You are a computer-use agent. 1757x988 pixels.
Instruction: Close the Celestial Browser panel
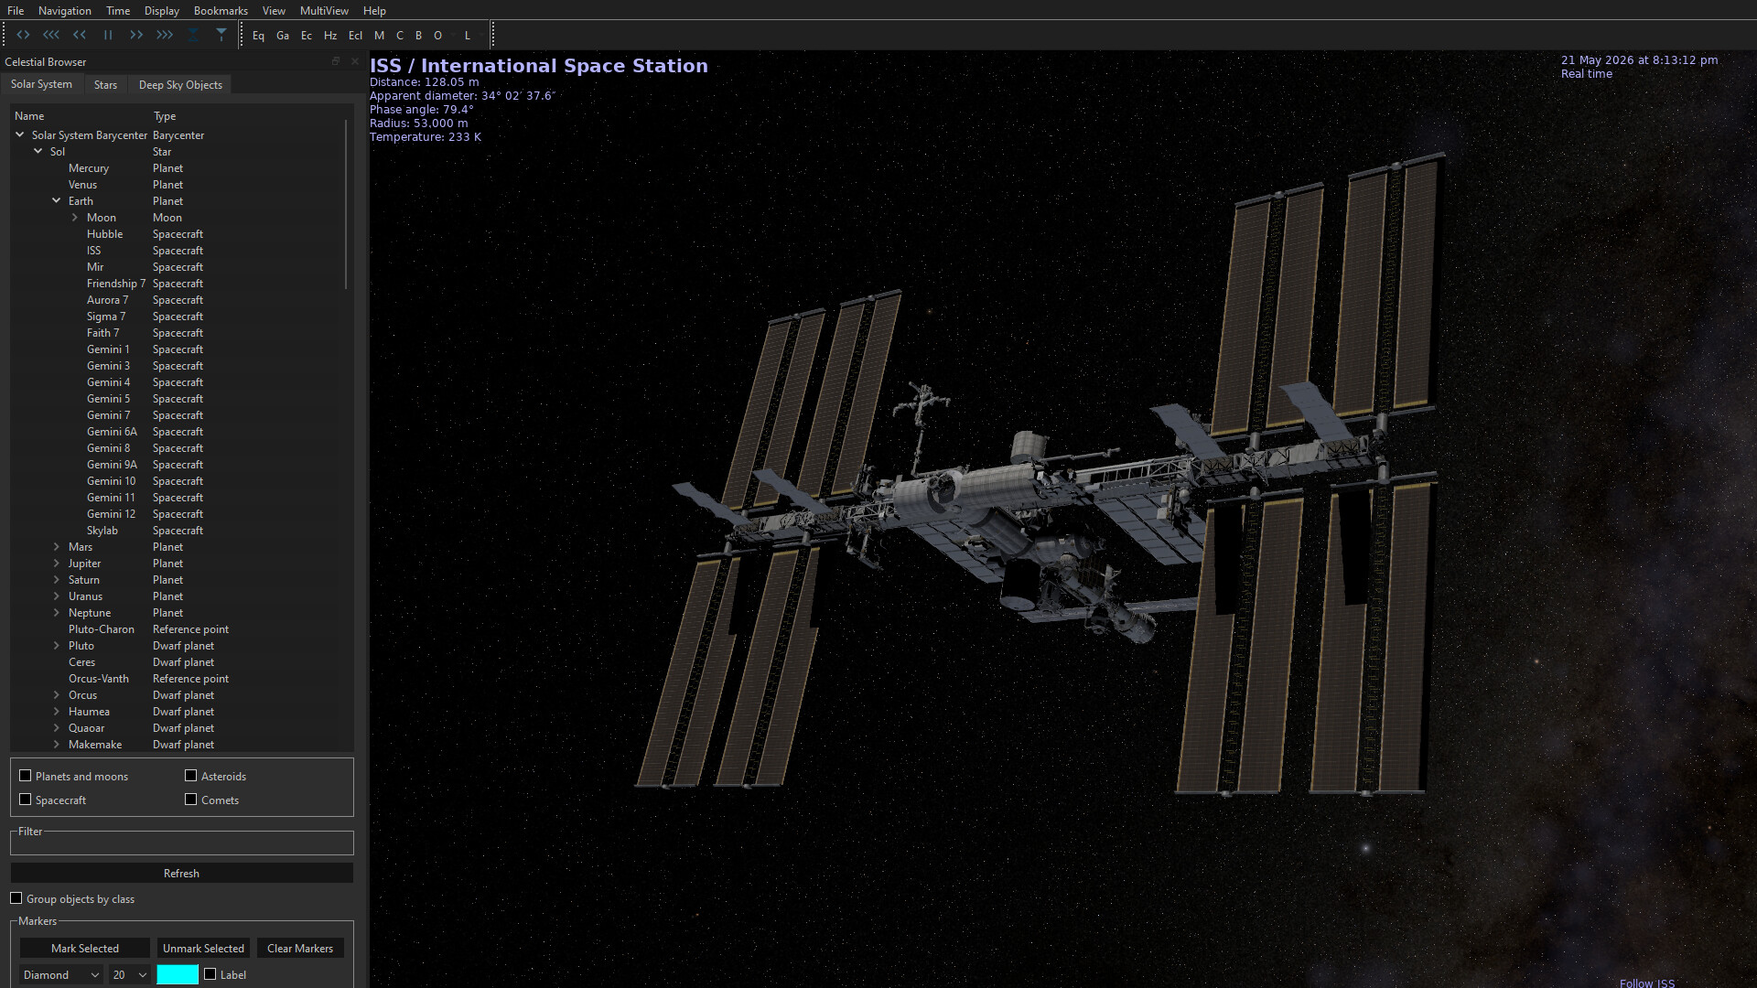(355, 61)
